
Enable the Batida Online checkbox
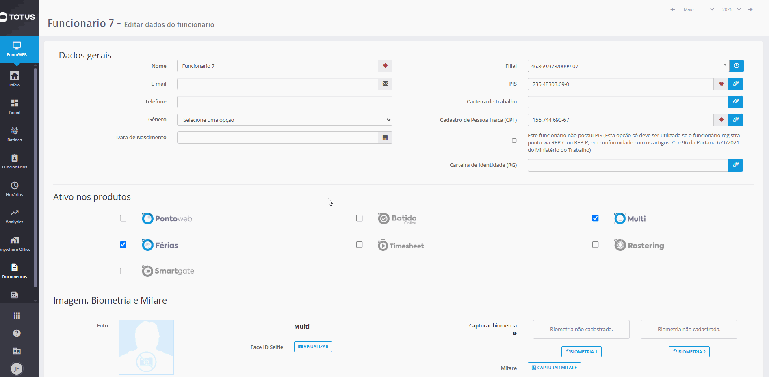point(359,218)
